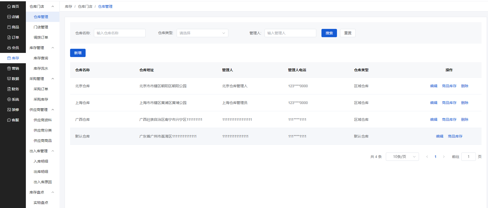Edit the 北京仓库 row
The width and height of the screenshot is (488, 208).
point(434,86)
